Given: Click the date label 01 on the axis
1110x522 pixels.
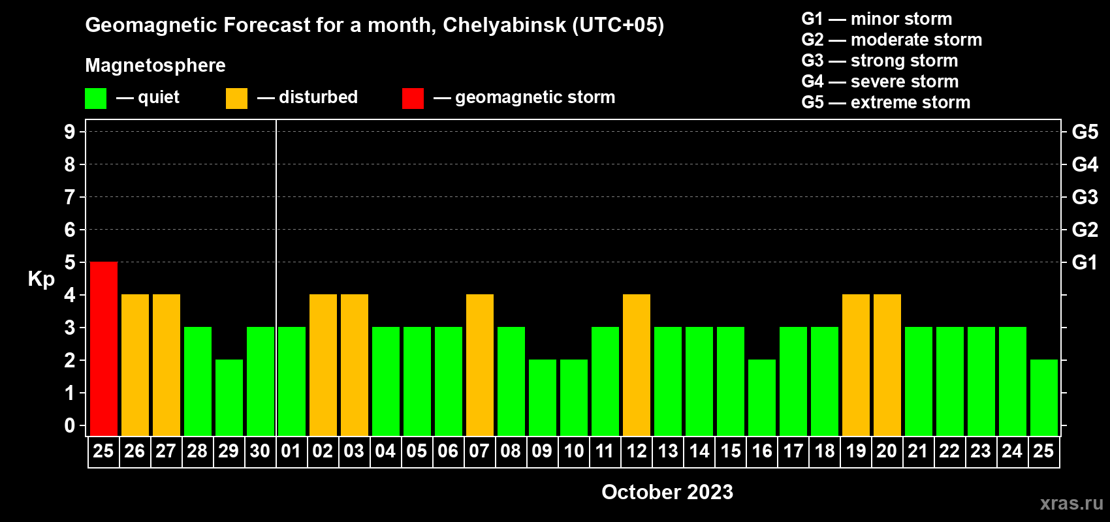Looking at the screenshot, I should coord(291,452).
